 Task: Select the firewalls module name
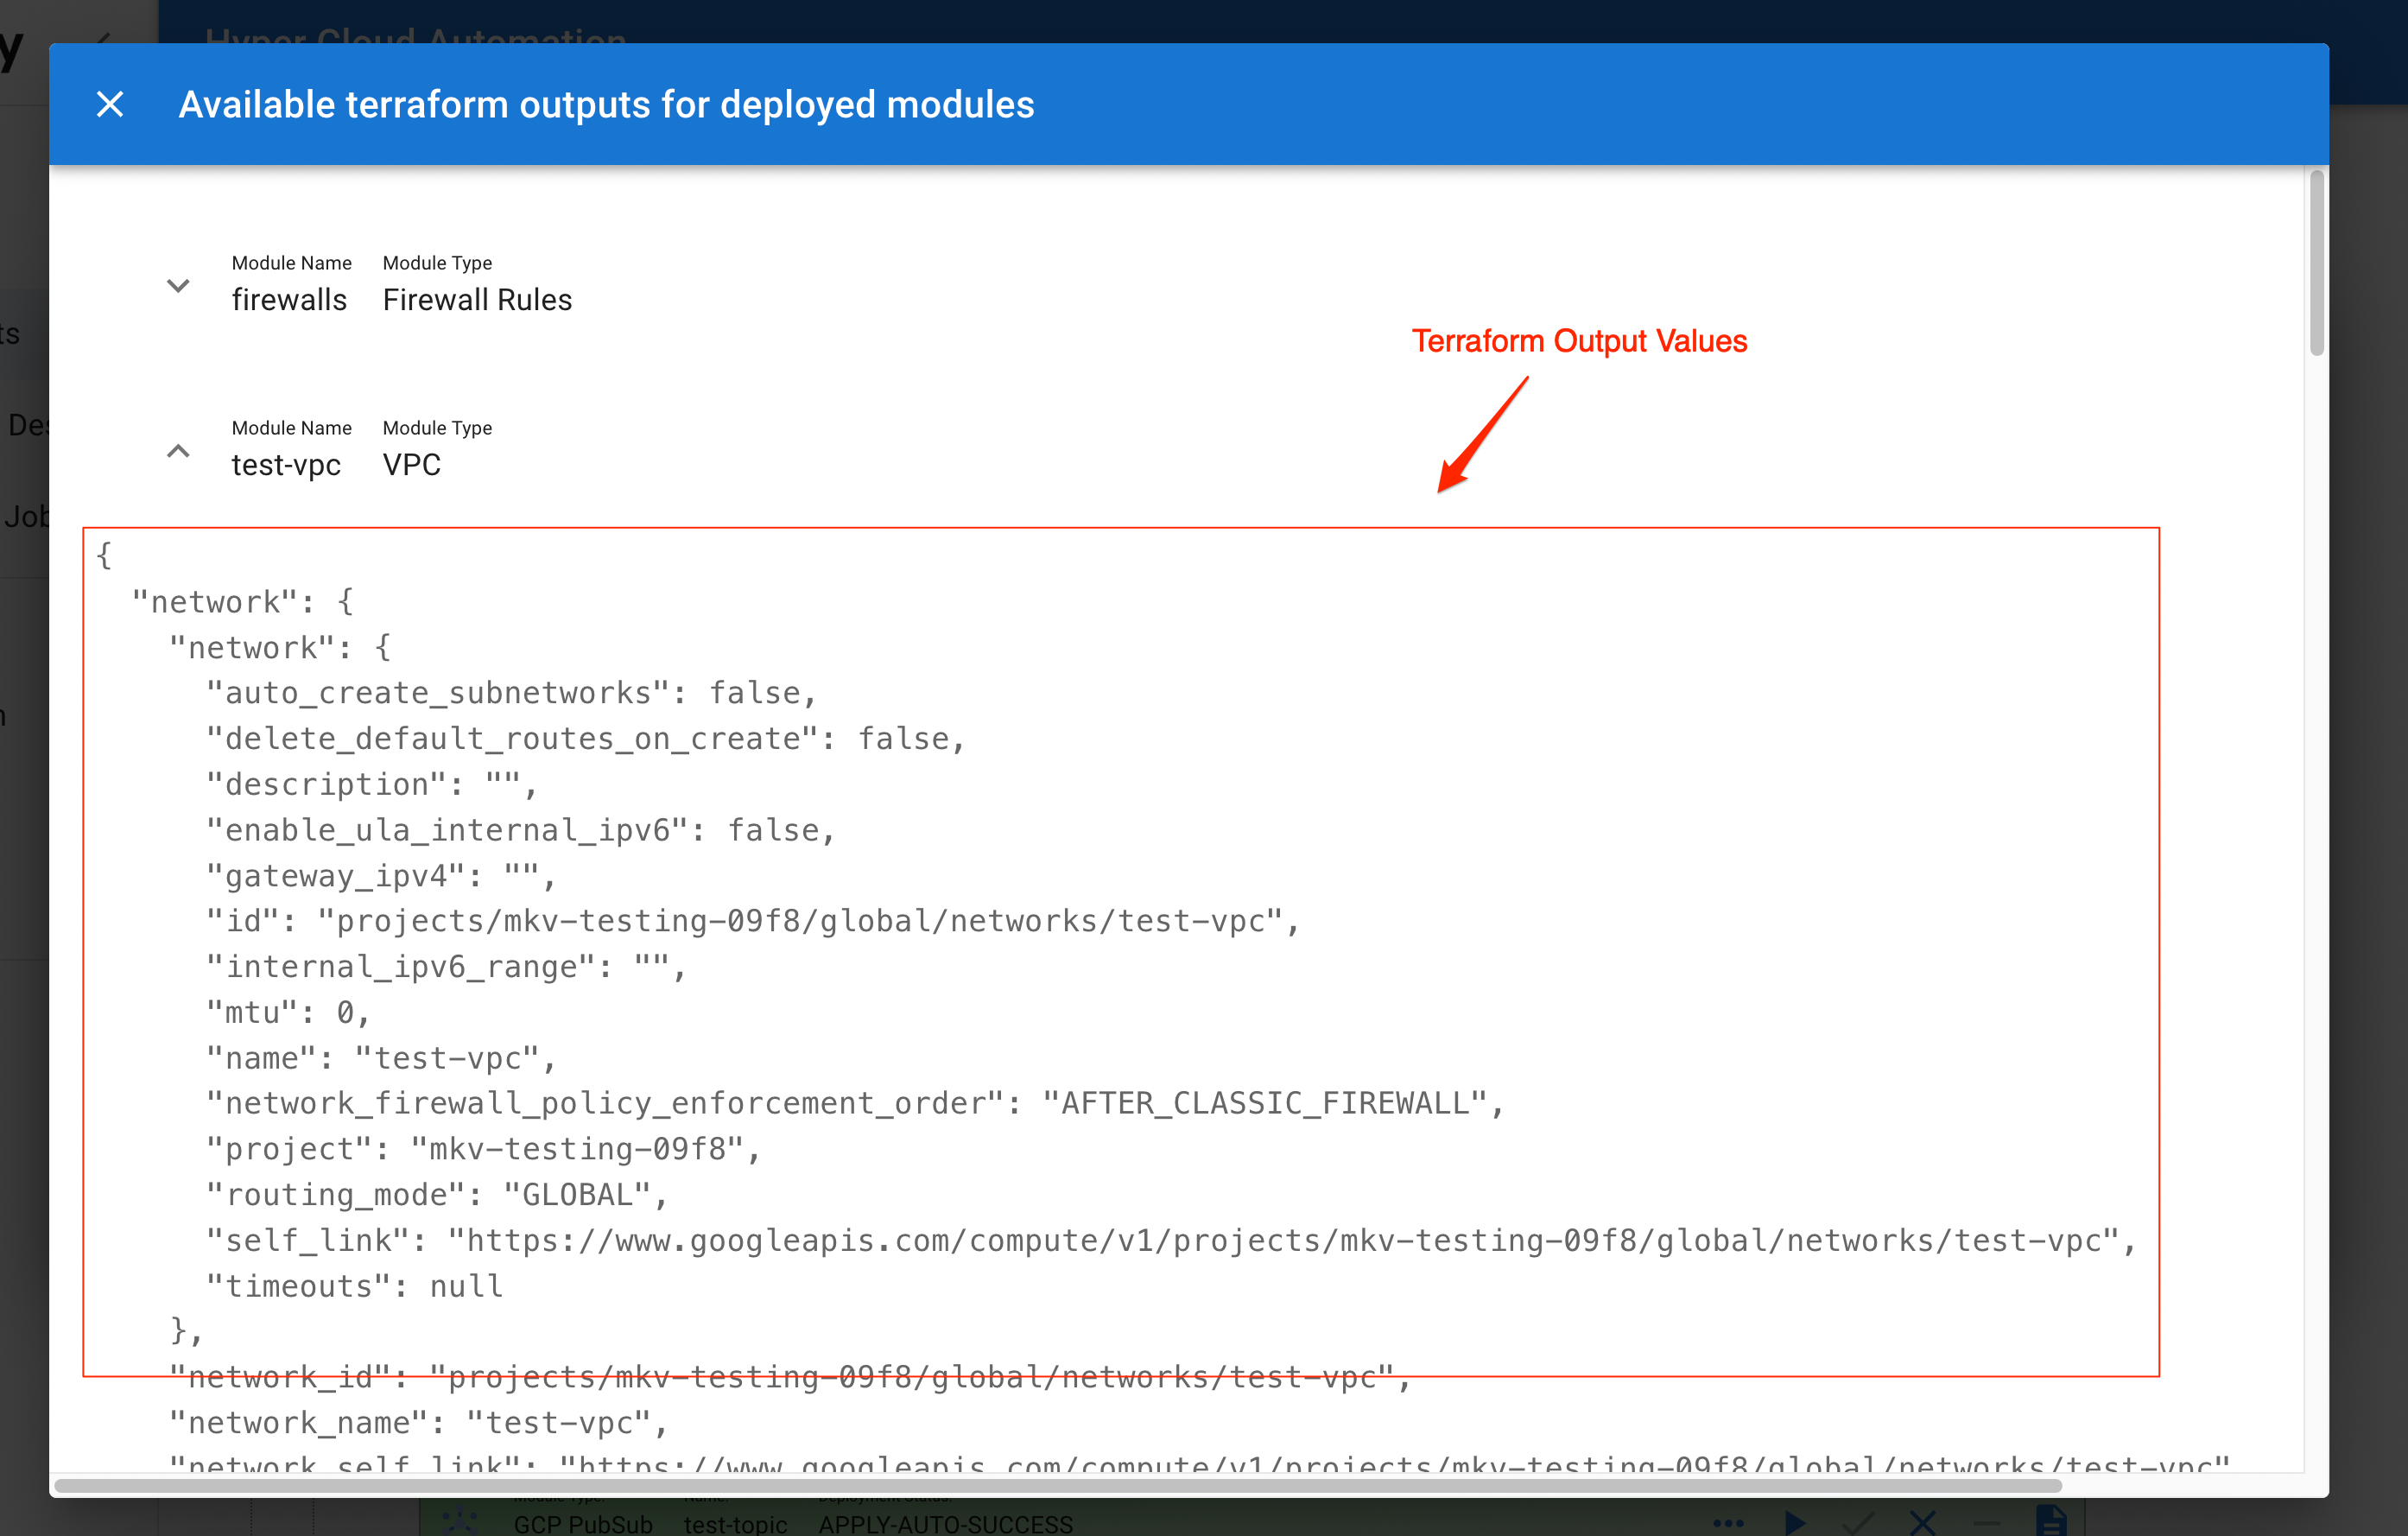pyautogui.click(x=289, y=299)
